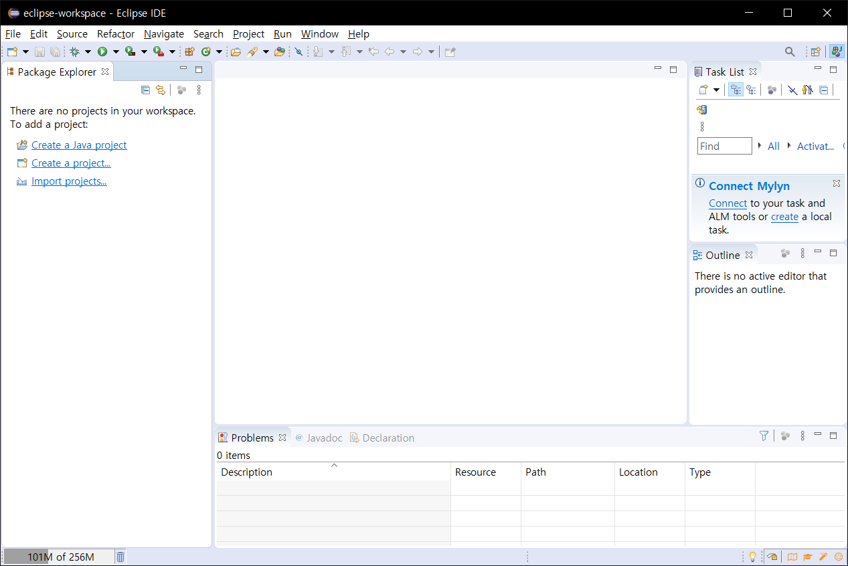848x566 pixels.
Task: Click the New wizard toolbar icon
Action: (12, 52)
